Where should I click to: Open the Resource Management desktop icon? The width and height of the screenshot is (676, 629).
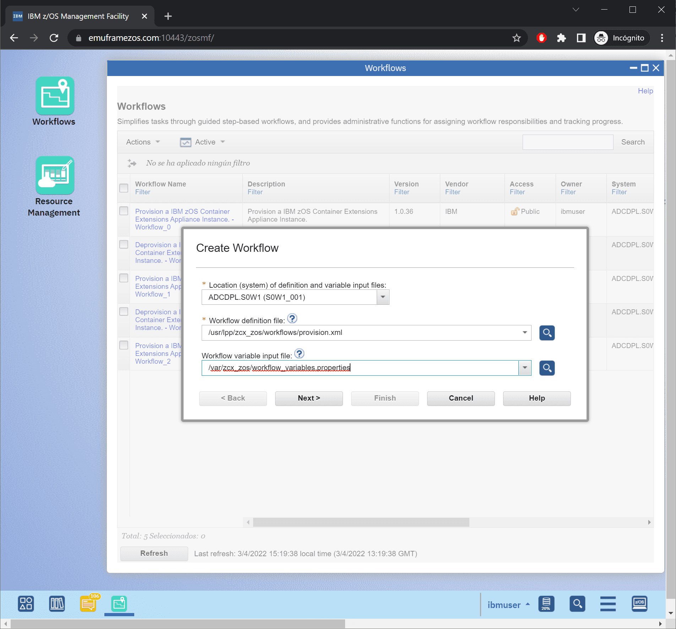click(x=55, y=176)
